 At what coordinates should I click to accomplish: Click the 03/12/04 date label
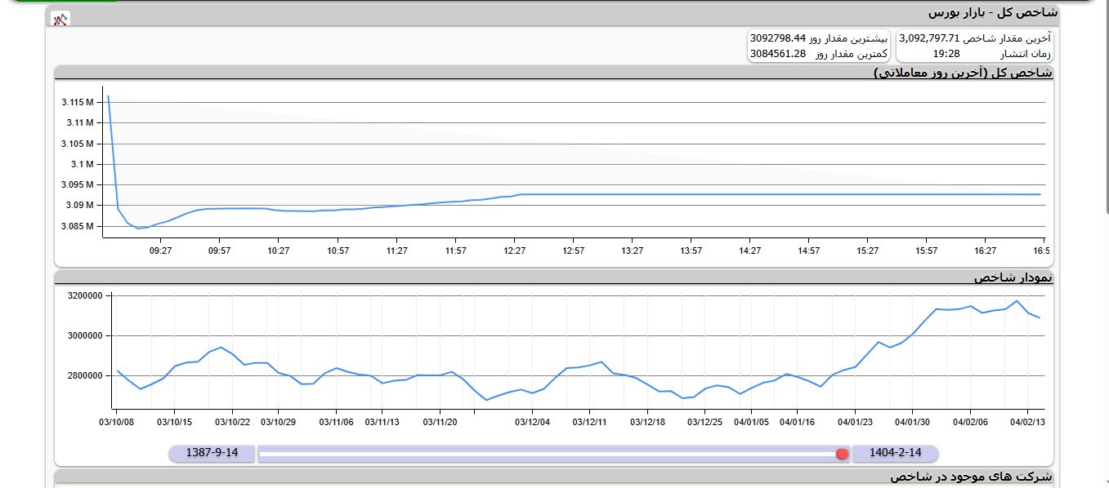point(532,422)
